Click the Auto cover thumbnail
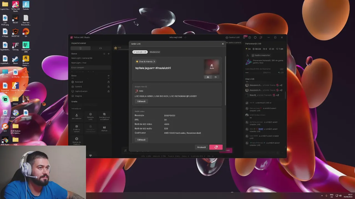This screenshot has height=199, width=355. 212,67
